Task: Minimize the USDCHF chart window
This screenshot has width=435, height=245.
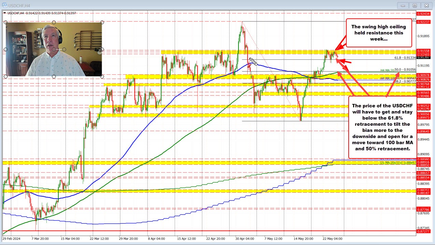Action: click(x=403, y=5)
